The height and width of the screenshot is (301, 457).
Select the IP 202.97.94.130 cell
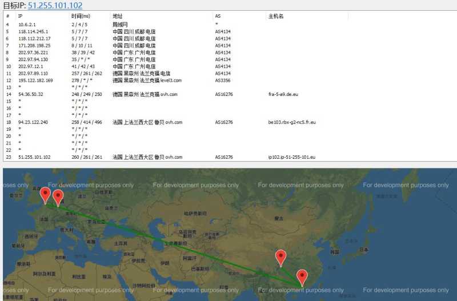[x=33, y=59]
